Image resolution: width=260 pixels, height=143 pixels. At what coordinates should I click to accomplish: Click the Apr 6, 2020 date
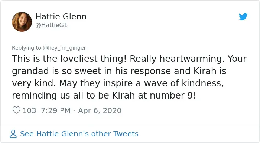[x=100, y=110]
